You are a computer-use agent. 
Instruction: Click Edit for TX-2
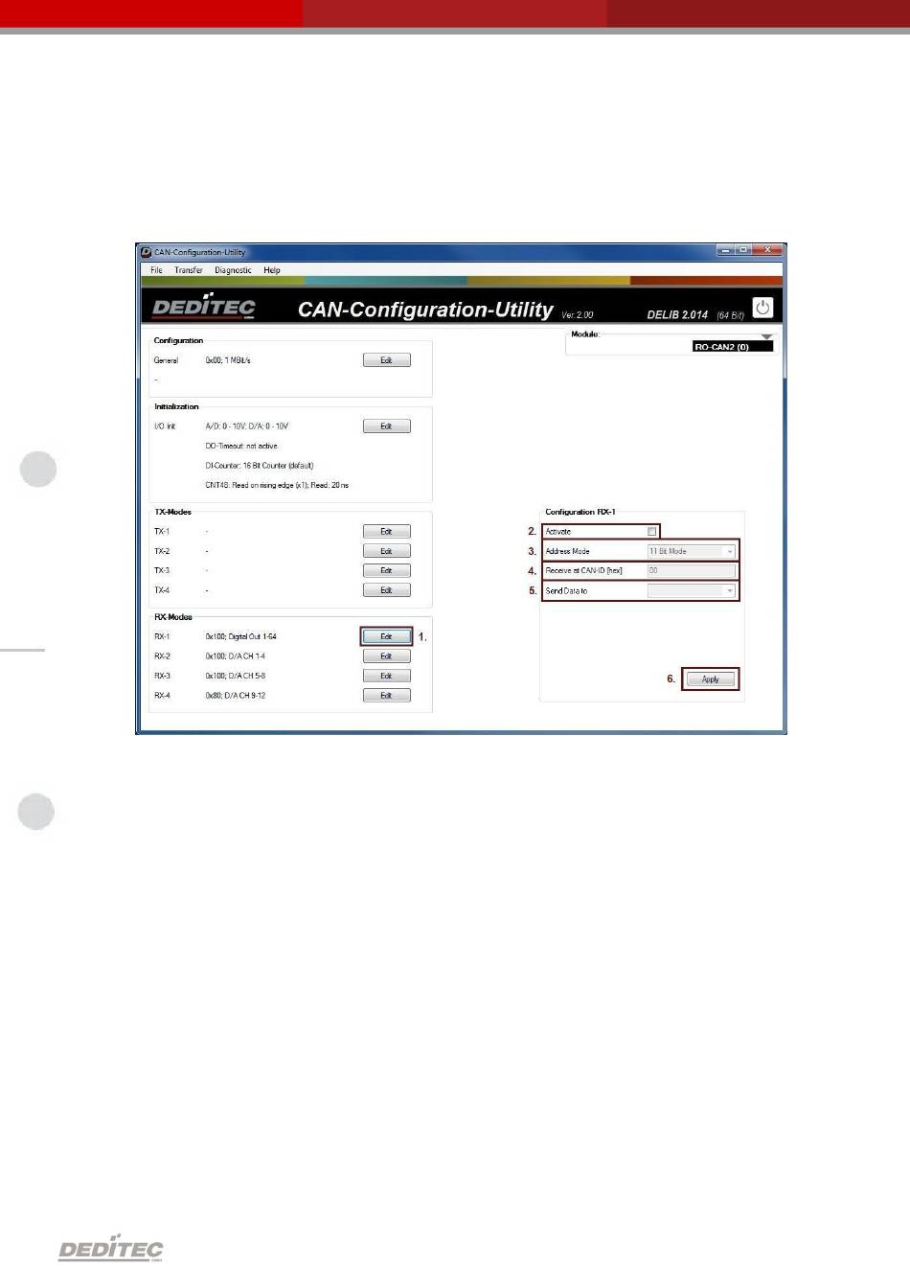click(386, 551)
